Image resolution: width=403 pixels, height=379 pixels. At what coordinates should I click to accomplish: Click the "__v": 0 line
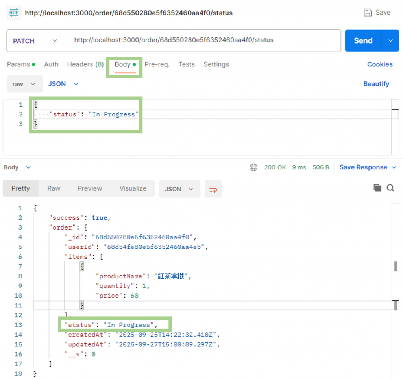pyautogui.click(x=80, y=354)
